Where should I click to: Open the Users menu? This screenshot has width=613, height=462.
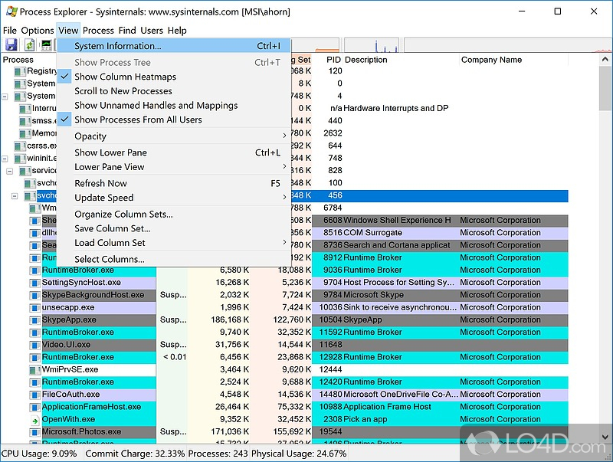point(152,31)
